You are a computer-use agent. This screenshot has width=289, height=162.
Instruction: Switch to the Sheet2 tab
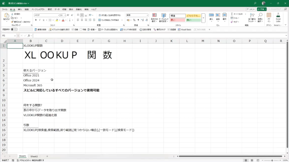(x=34, y=156)
